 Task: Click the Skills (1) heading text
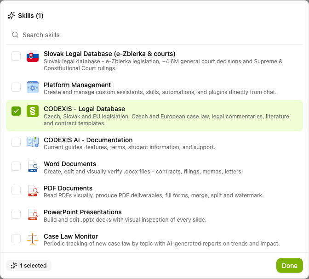30,16
